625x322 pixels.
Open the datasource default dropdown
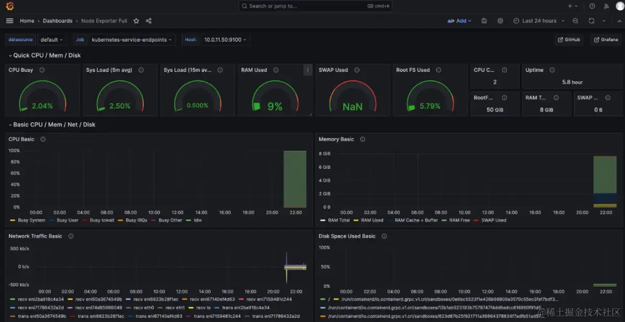click(52, 40)
